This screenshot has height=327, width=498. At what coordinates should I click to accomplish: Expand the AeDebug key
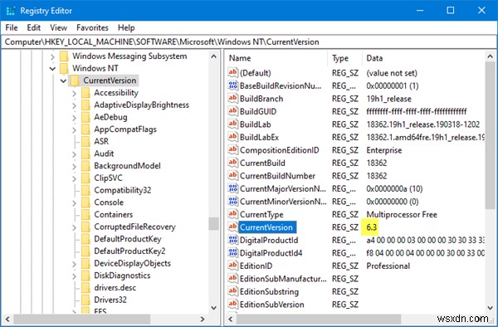(75, 118)
